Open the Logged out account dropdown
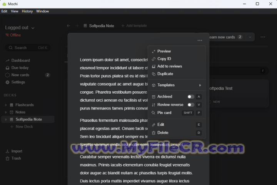The width and height of the screenshot is (277, 185). [x=20, y=28]
